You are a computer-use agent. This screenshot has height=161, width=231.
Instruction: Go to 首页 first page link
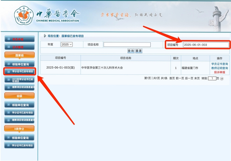click(172, 78)
